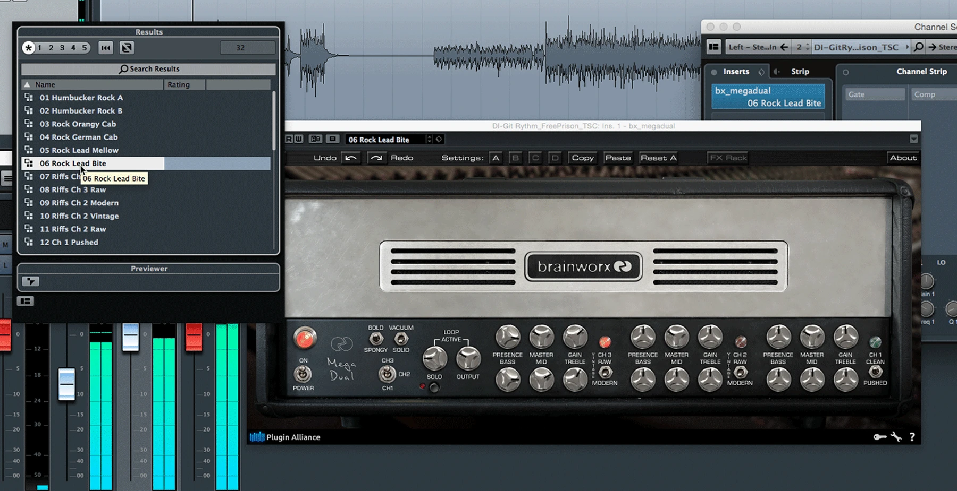Viewport: 957px width, 491px height.
Task: Switch to the Strip tab
Action: coord(800,72)
